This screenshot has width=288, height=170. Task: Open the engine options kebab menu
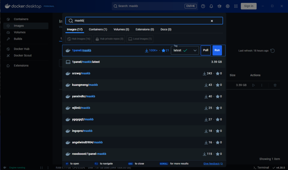(48, 168)
